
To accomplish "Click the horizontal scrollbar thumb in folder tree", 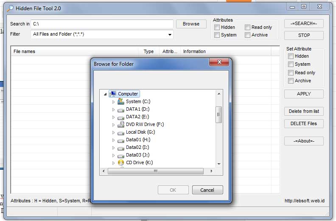I will pyautogui.click(x=156, y=171).
